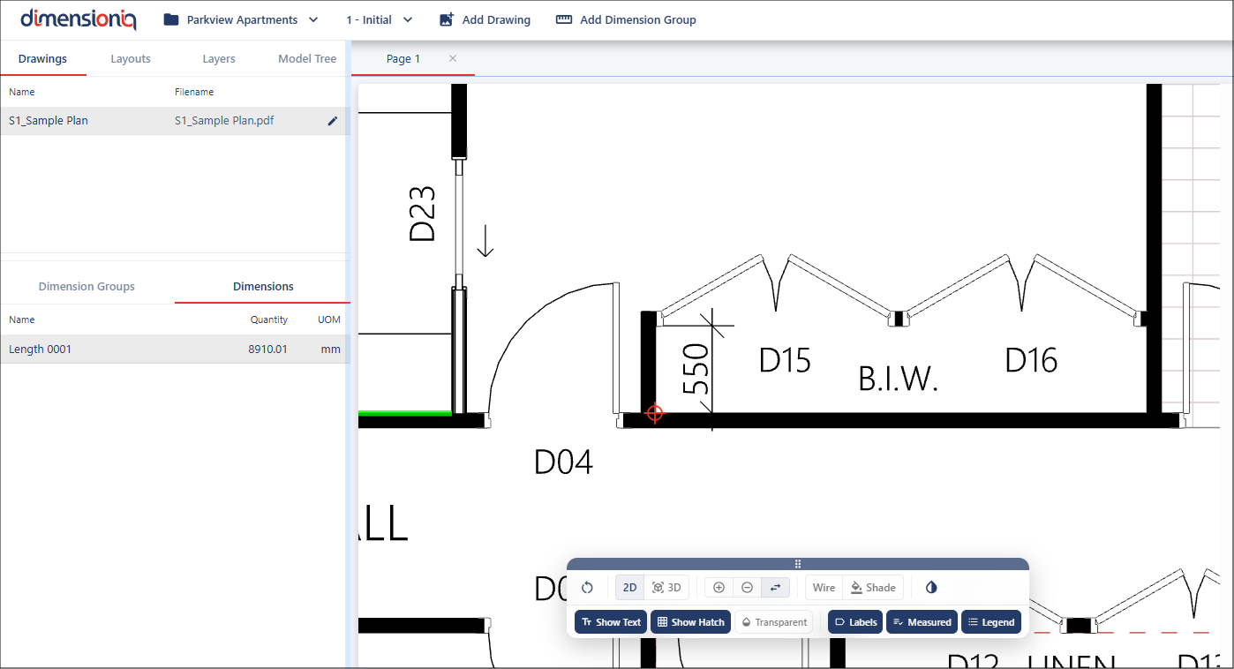Click the zoom out minus icon

[x=747, y=588]
